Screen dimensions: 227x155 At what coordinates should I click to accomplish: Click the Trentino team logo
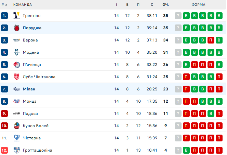[x=16, y=16]
